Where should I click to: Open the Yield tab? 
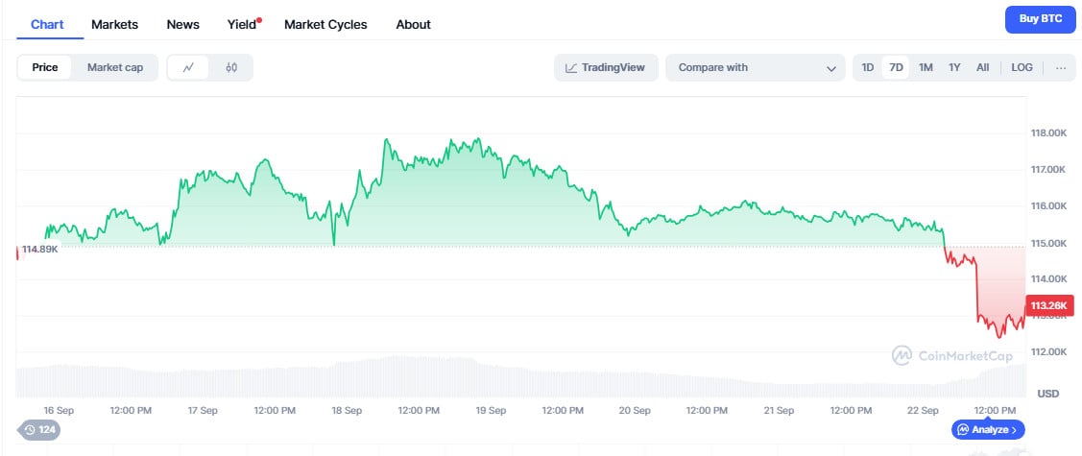[x=242, y=24]
